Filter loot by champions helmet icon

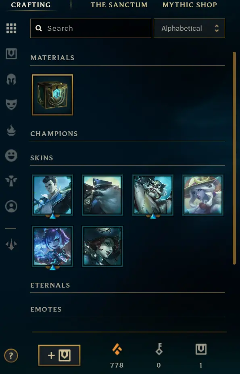(x=11, y=79)
